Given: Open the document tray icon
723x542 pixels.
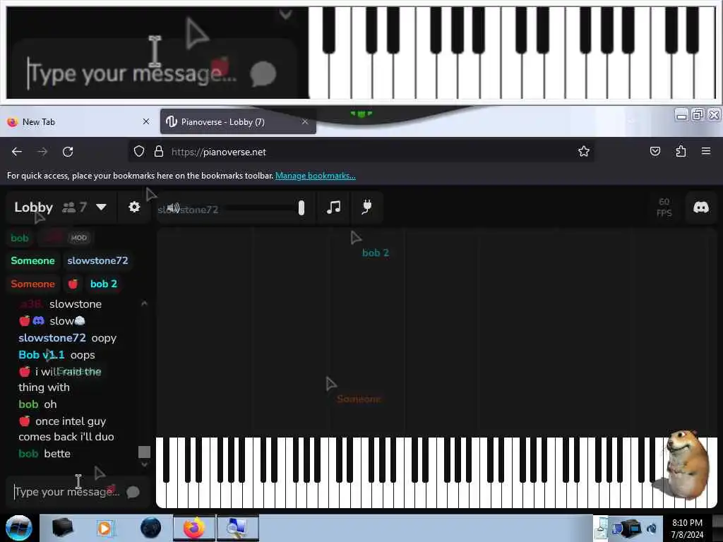Looking at the screenshot, I should click(x=600, y=529).
